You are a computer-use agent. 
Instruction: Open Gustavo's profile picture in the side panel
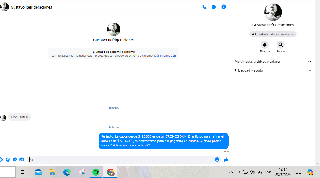click(273, 12)
